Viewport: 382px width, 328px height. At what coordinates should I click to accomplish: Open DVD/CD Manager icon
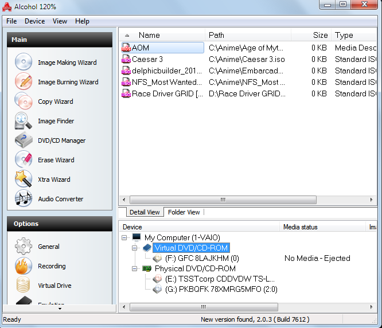click(x=24, y=140)
